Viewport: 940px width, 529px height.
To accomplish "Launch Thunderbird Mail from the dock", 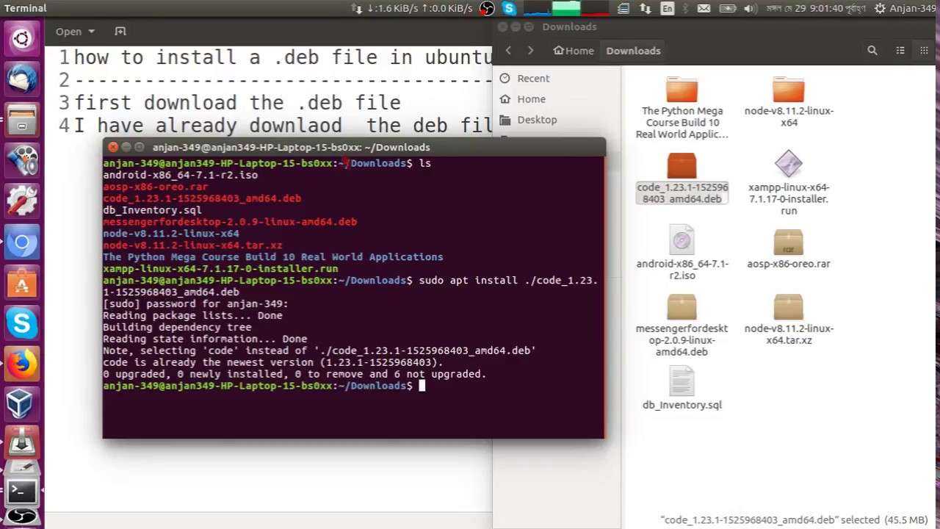I will point(21,79).
